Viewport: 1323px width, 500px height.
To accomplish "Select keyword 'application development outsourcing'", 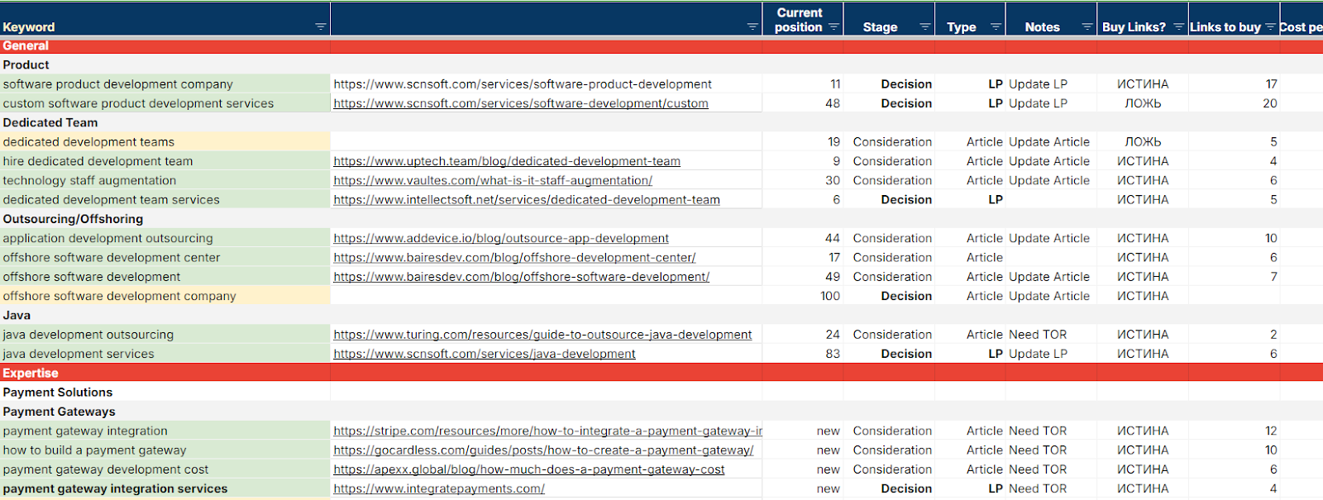I will 108,238.
